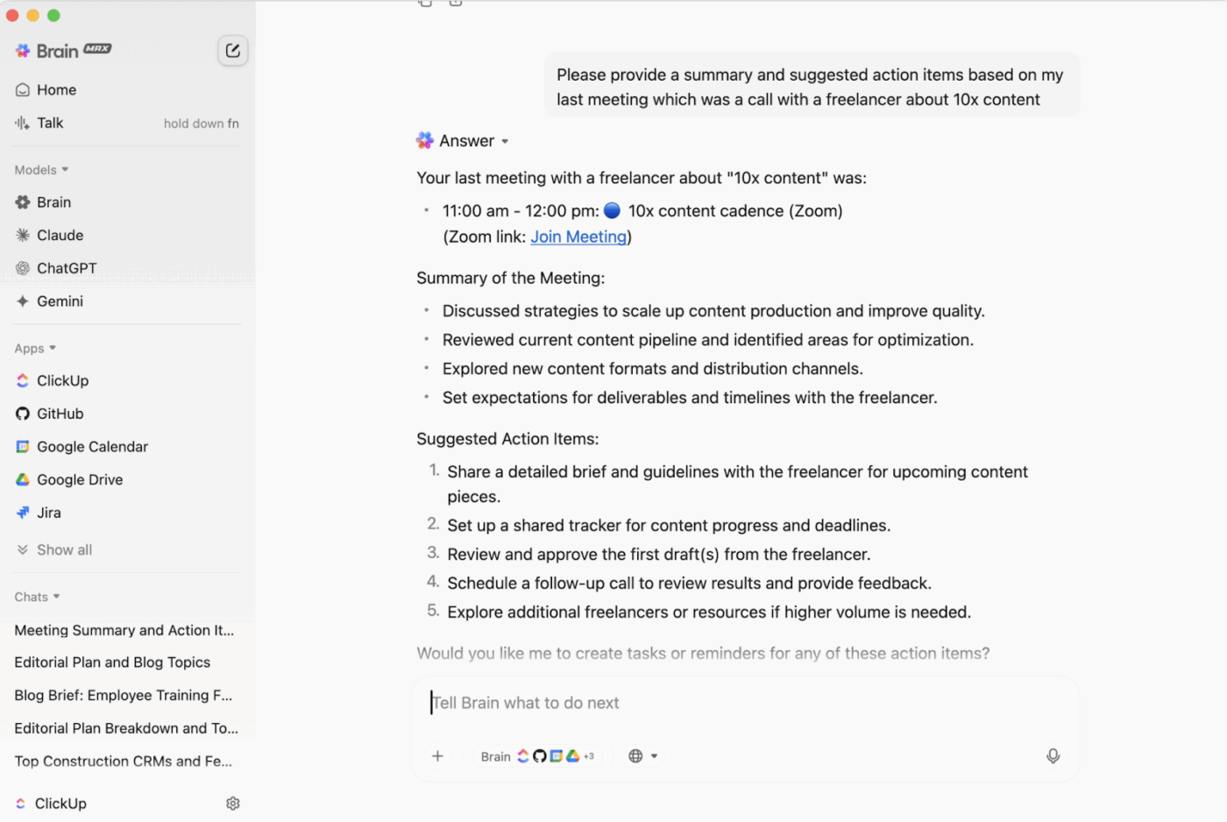Click the Brain connected sources selector

[x=537, y=756]
